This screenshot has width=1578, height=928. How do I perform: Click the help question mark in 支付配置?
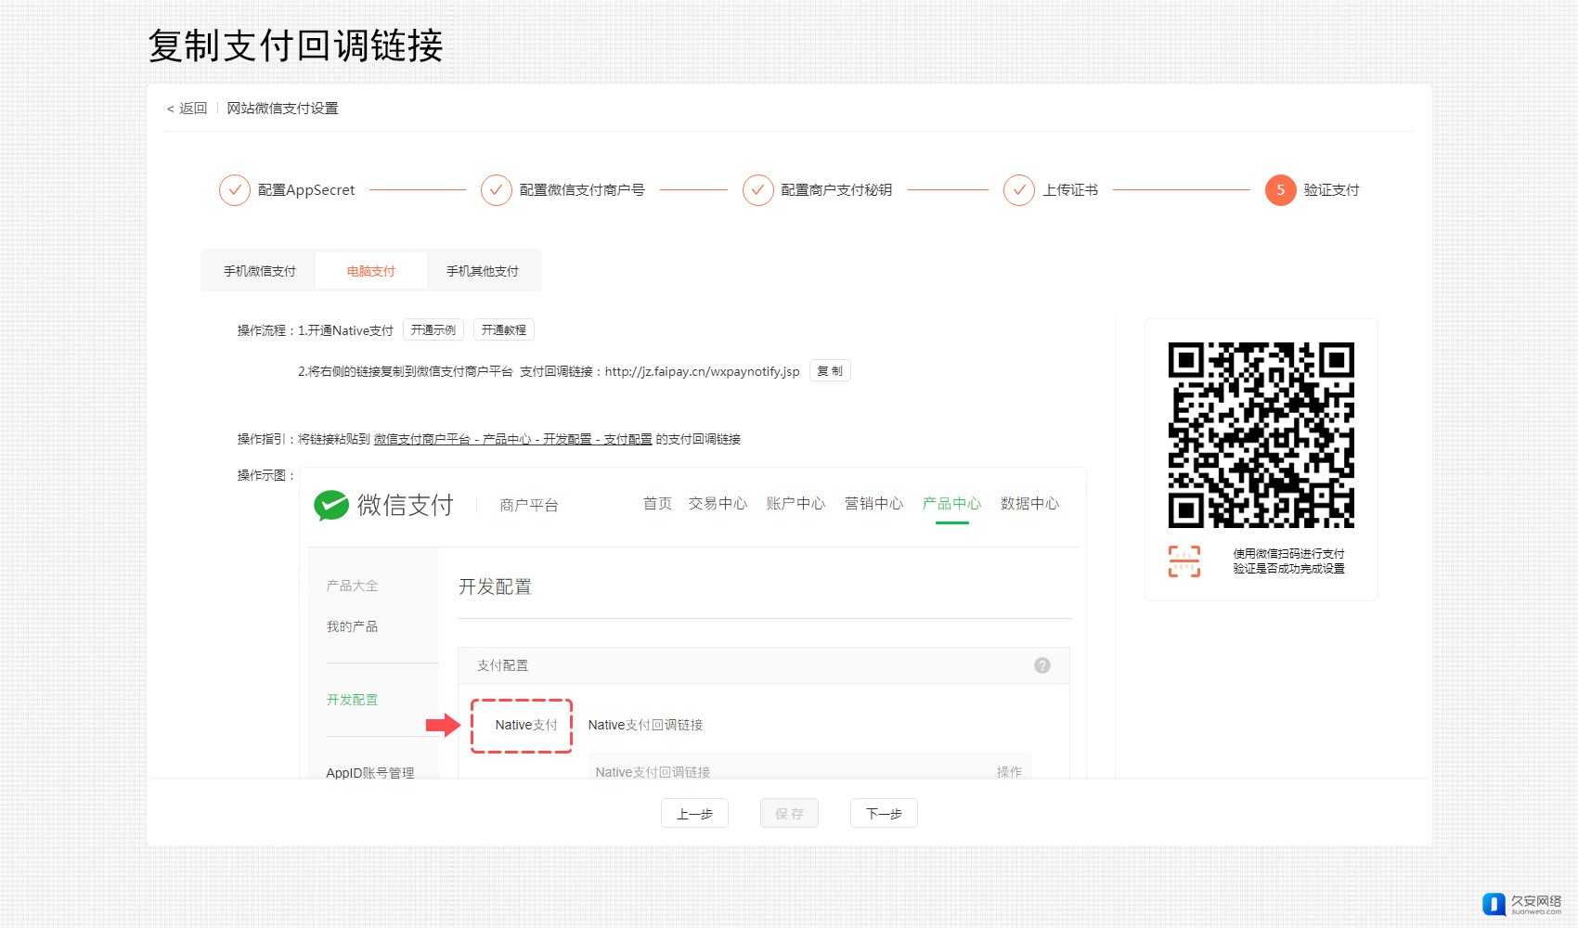pos(1042,665)
